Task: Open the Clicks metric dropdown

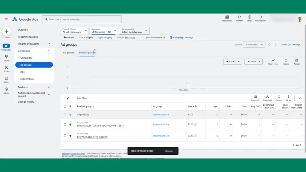Action: pos(232,62)
